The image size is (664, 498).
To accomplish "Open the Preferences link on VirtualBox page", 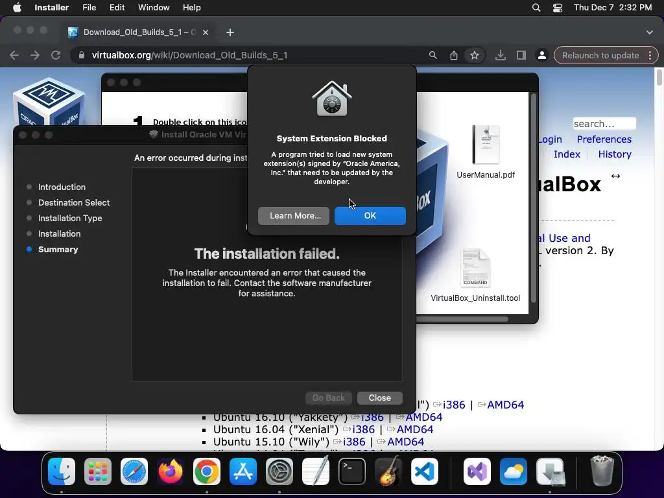I will coord(604,139).
